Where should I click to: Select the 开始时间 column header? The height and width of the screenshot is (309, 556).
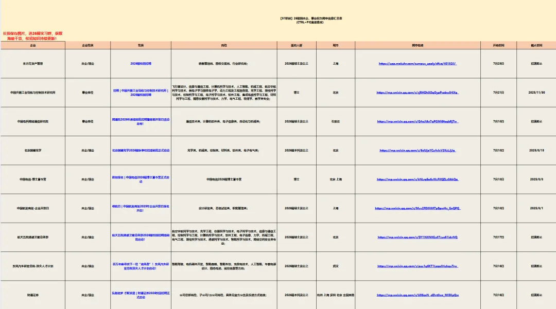(x=498, y=45)
